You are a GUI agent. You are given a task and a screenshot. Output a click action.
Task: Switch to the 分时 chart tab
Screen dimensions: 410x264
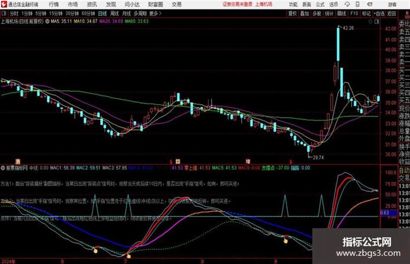pos(14,13)
